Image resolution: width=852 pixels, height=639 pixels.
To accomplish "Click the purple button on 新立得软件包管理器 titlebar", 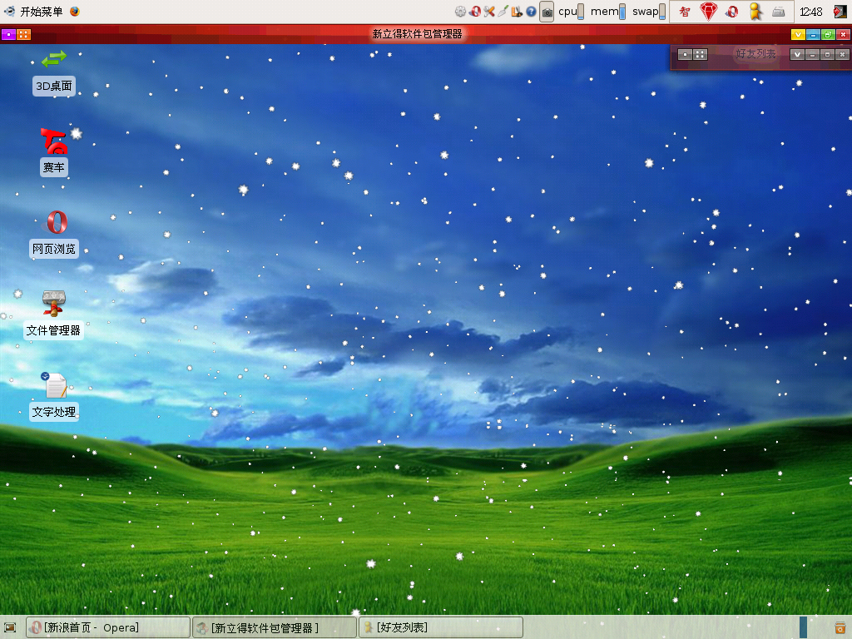I will click(8, 35).
